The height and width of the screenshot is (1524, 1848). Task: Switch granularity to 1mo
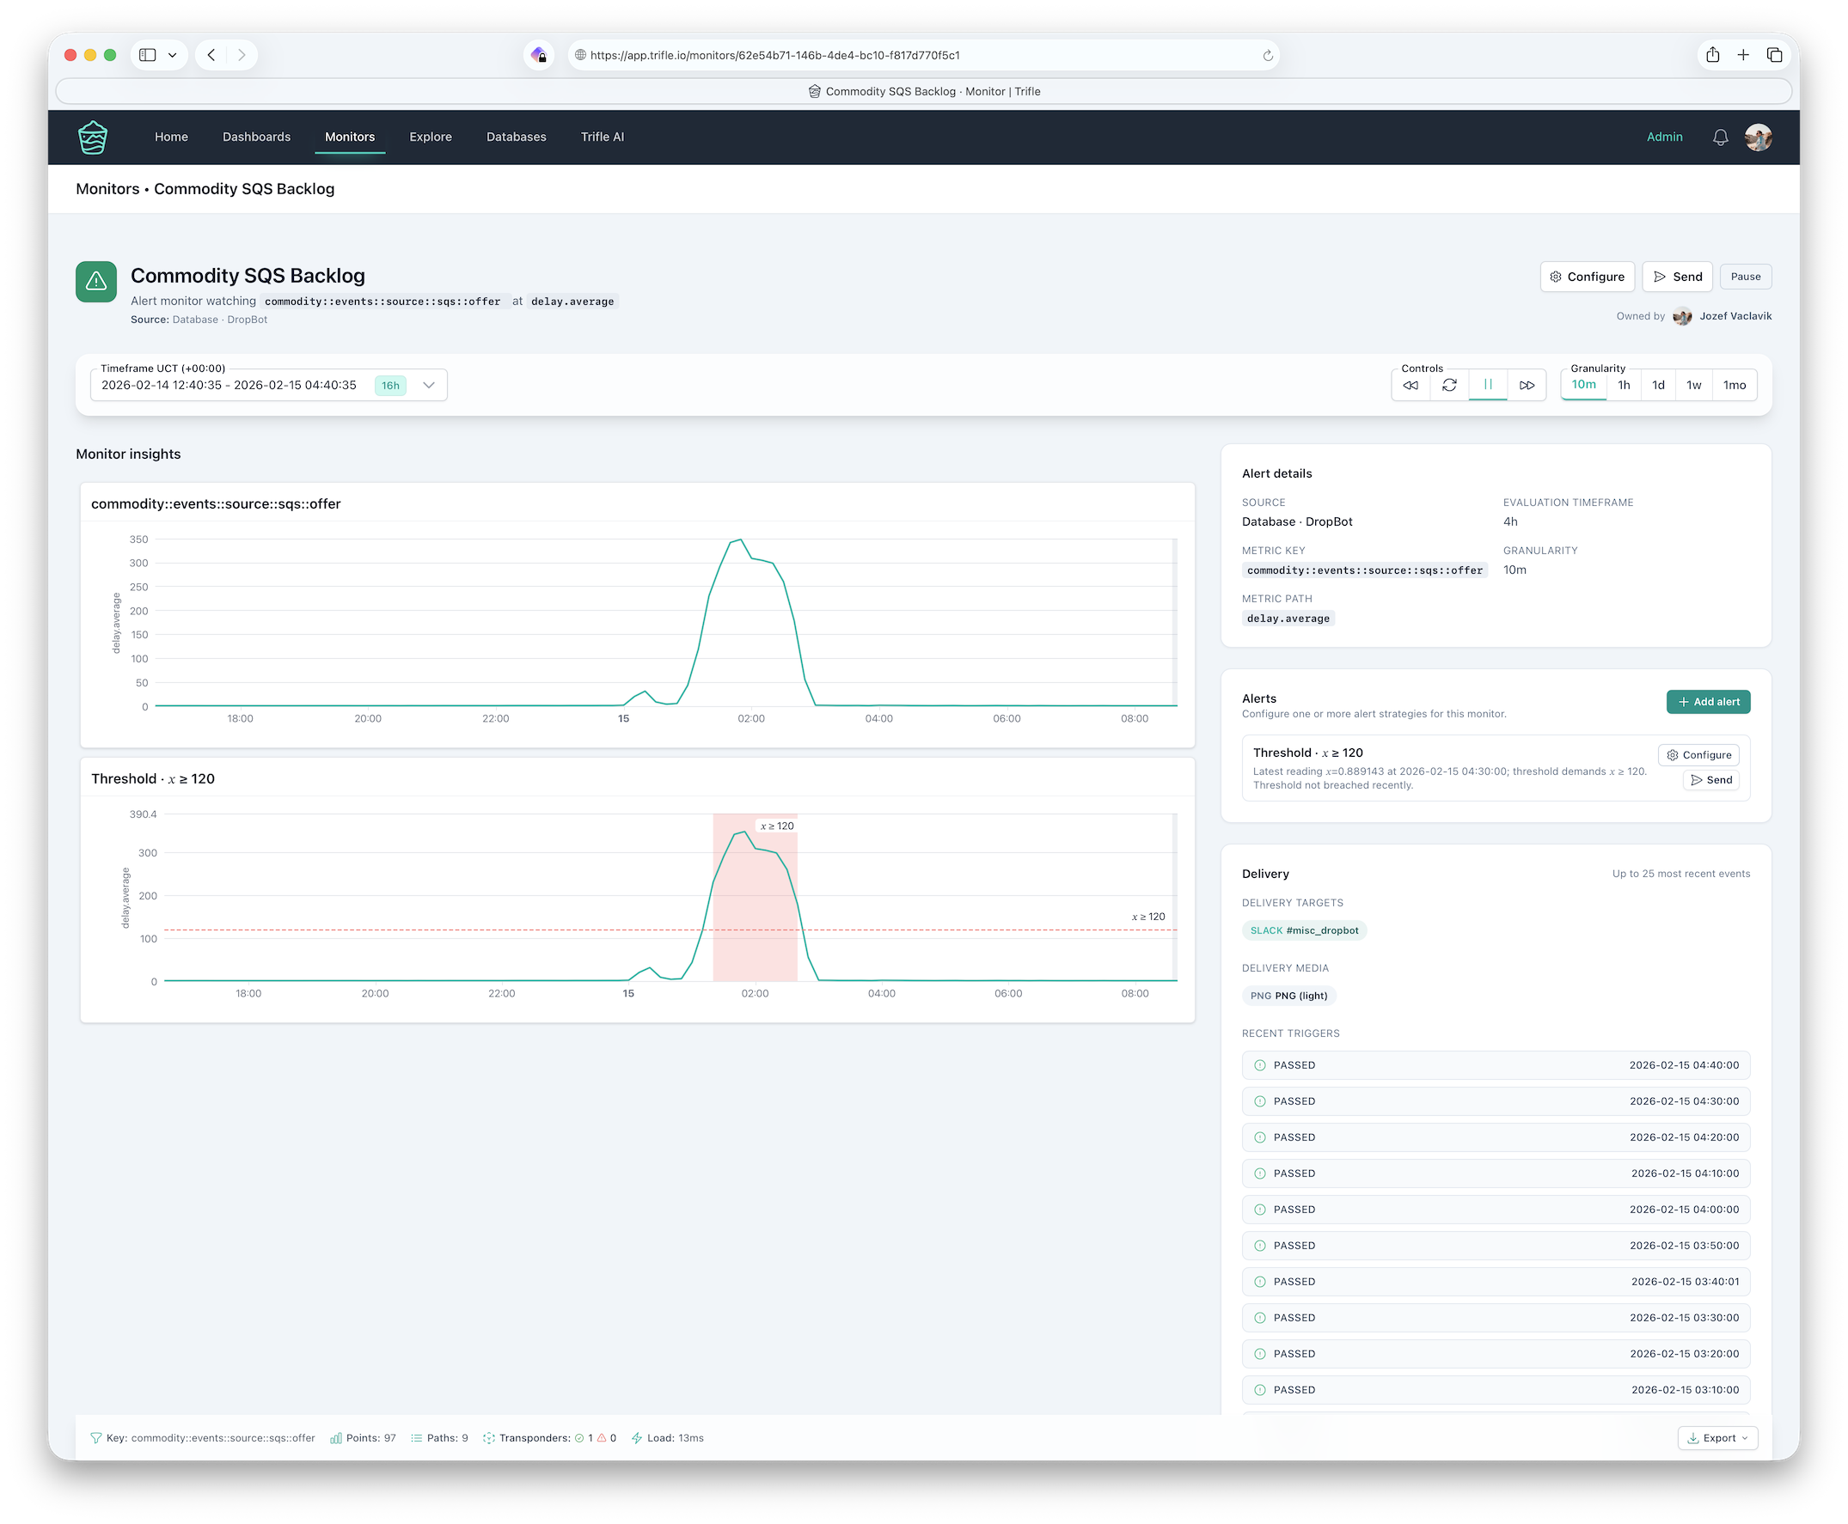[1734, 385]
